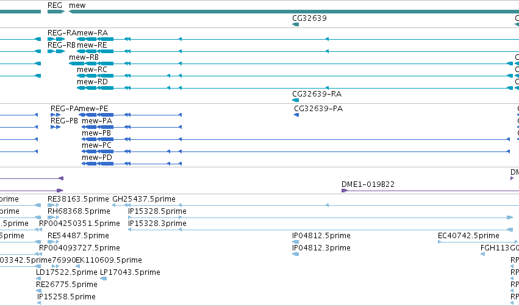The width and height of the screenshot is (519, 306).
Task: Select the mew gene label
Action: point(77,5)
